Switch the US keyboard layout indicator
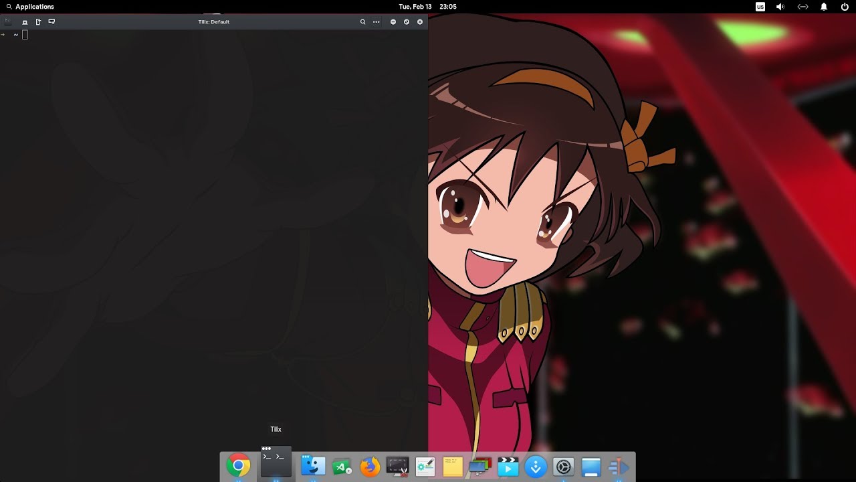 pyautogui.click(x=760, y=7)
